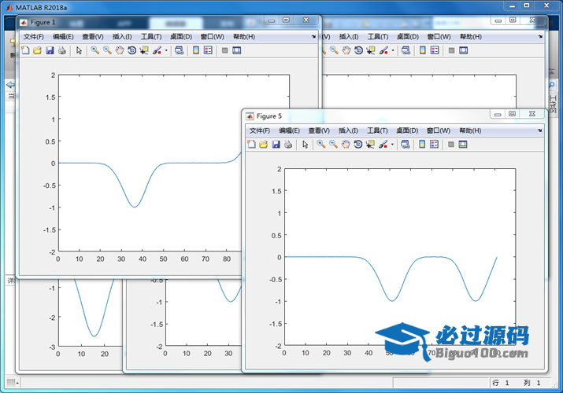Insert colorbar using Figure 5 toolbar icon
Screen dimensions: 563x393
pyautogui.click(x=422, y=145)
